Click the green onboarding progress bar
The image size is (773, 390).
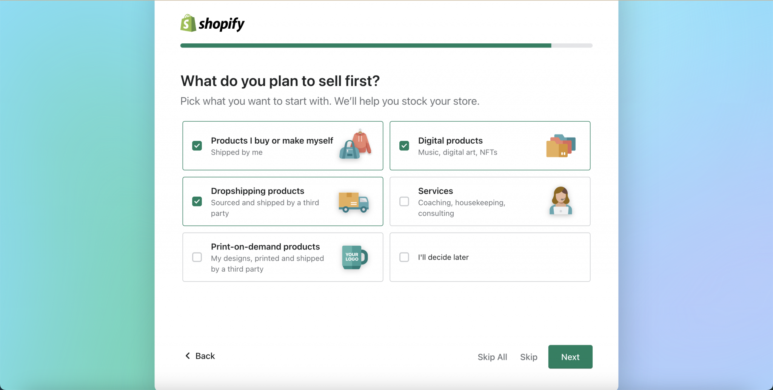(x=365, y=46)
